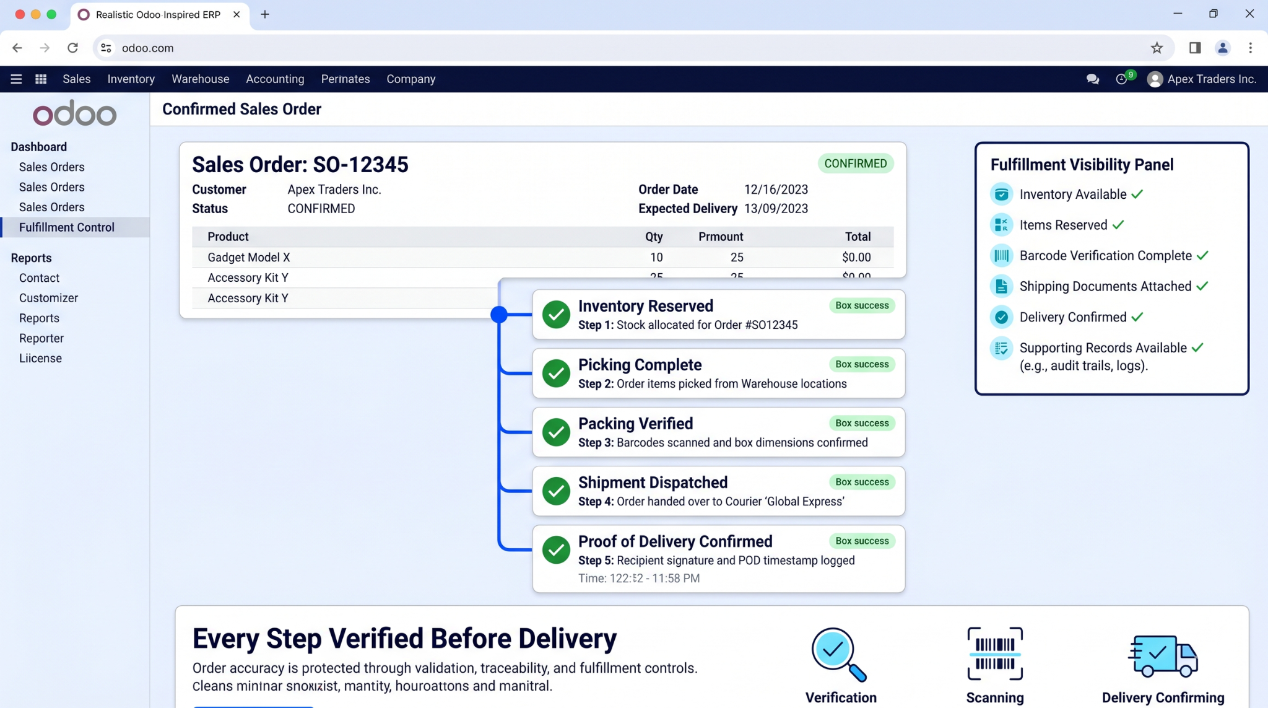1268x708 pixels.
Task: Click the Packing Verified green check icon
Action: [556, 432]
